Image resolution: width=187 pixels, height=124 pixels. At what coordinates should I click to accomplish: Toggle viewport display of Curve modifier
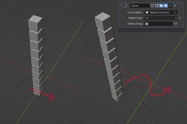(161, 6)
